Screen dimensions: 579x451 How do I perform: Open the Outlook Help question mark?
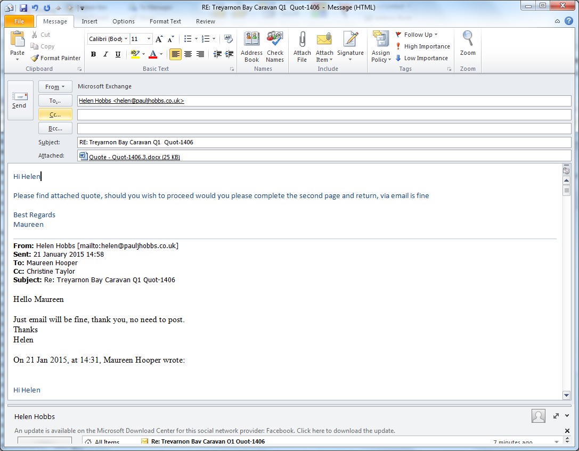[x=569, y=21]
